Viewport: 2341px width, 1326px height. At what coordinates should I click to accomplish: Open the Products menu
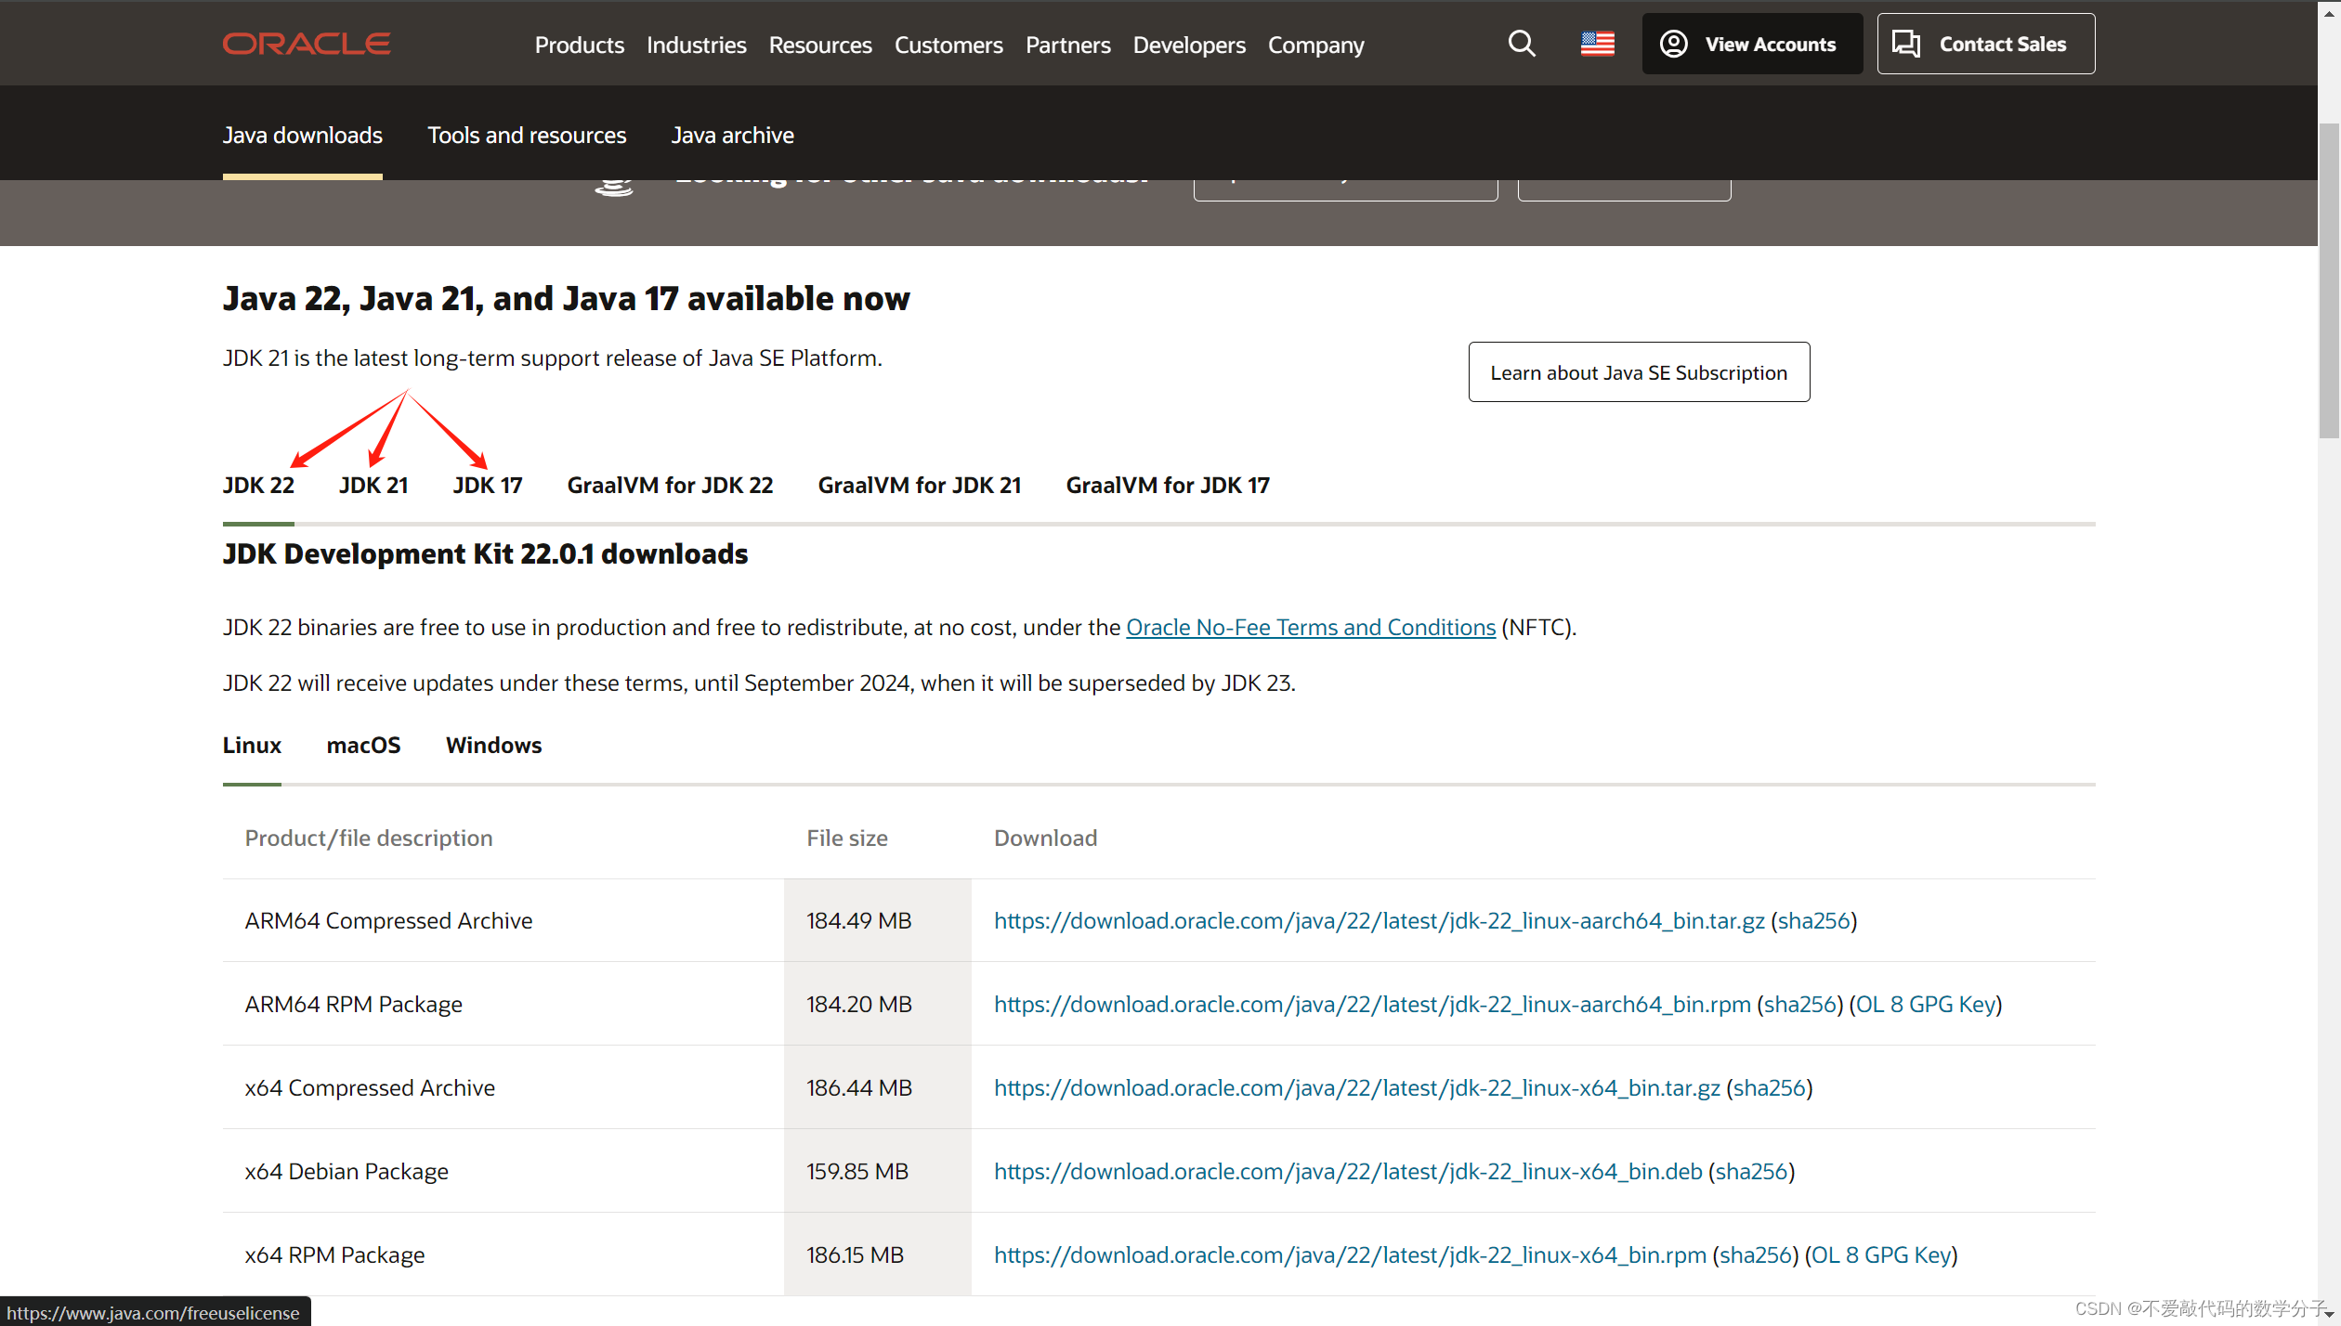tap(579, 45)
